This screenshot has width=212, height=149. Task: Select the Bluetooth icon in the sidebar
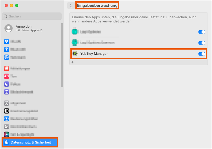(7, 49)
